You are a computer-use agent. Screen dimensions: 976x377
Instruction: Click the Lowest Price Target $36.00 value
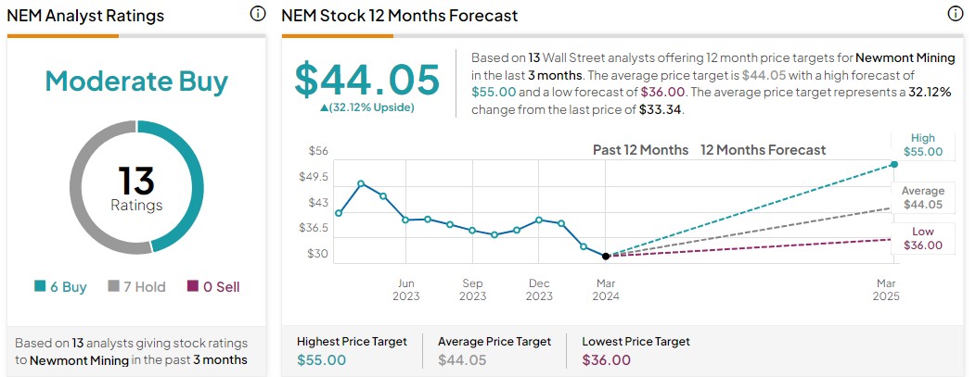point(607,359)
